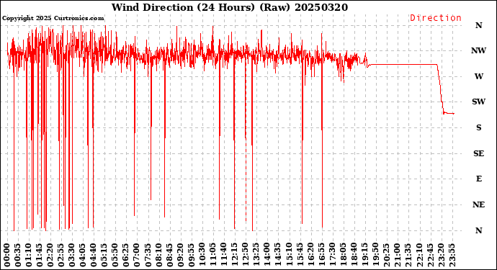Click the "02:55" time axis label
497x270 pixels.
pyautogui.click(x=61, y=256)
